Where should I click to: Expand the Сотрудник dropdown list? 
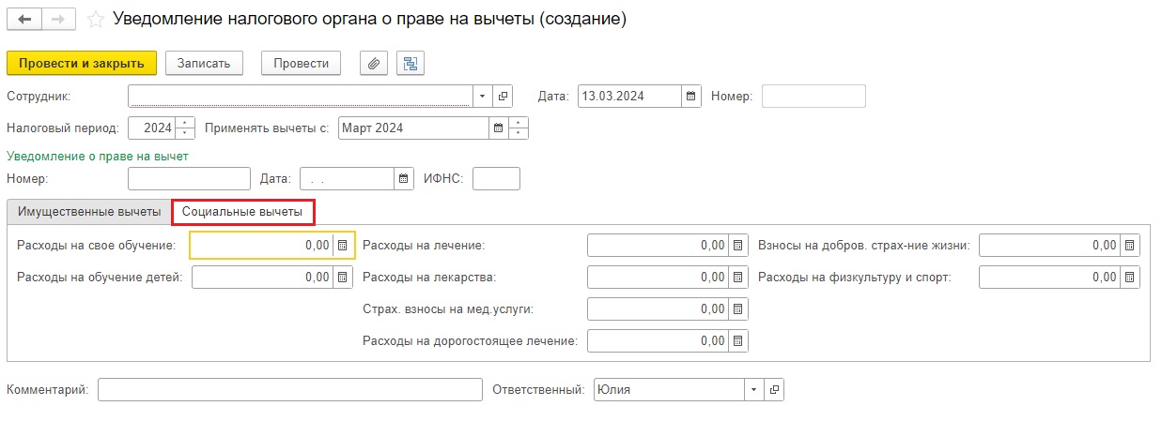pos(482,96)
